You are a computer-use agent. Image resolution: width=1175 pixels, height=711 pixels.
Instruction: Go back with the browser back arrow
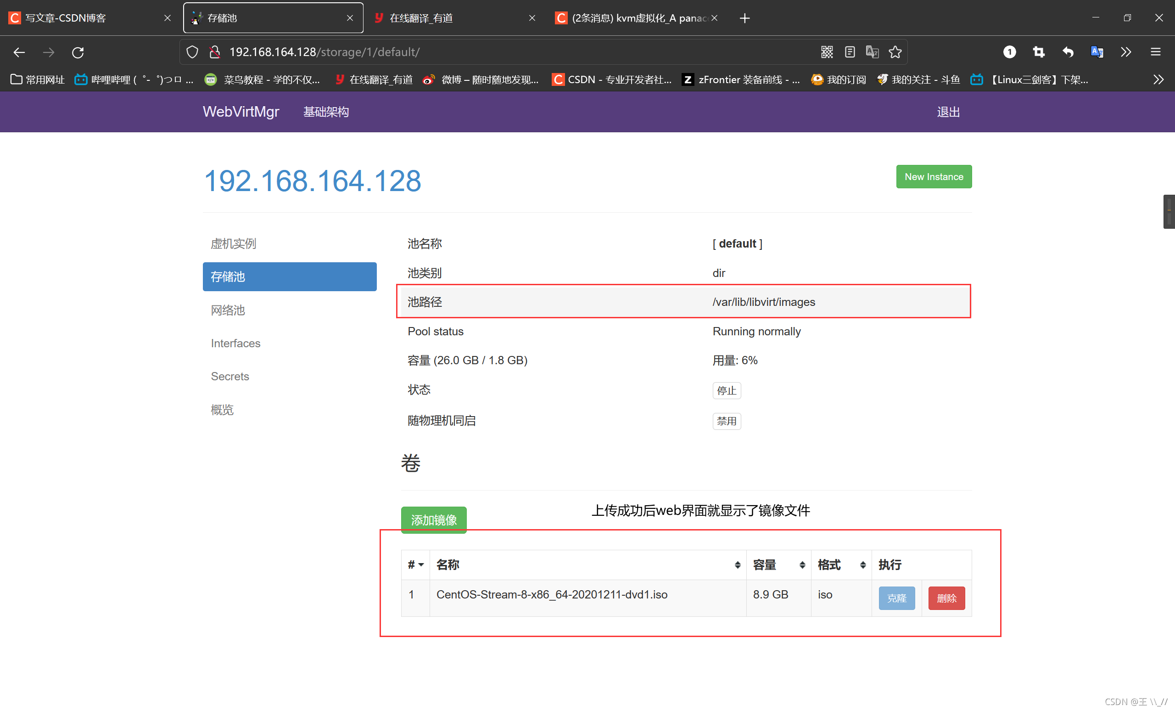pos(19,52)
